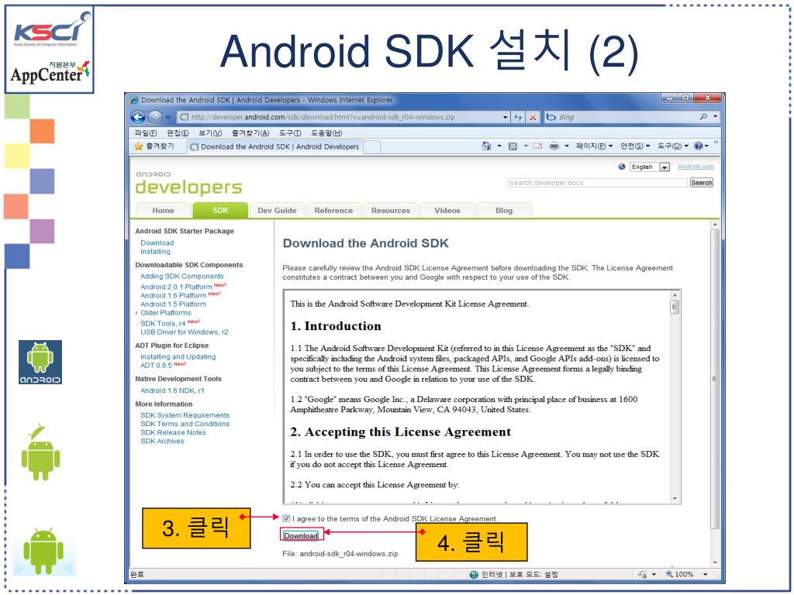Click the Download the Android SDK browser tab
794x595 pixels.
tap(274, 146)
